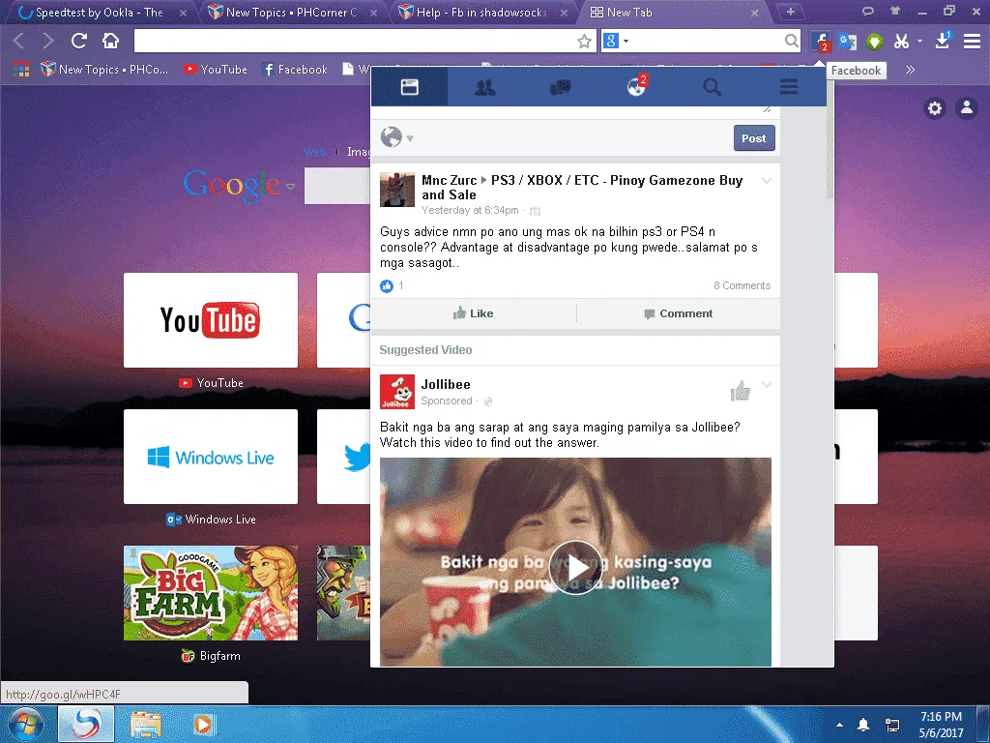Open the file explorer taskbar icon
The width and height of the screenshot is (990, 743).
point(146,725)
